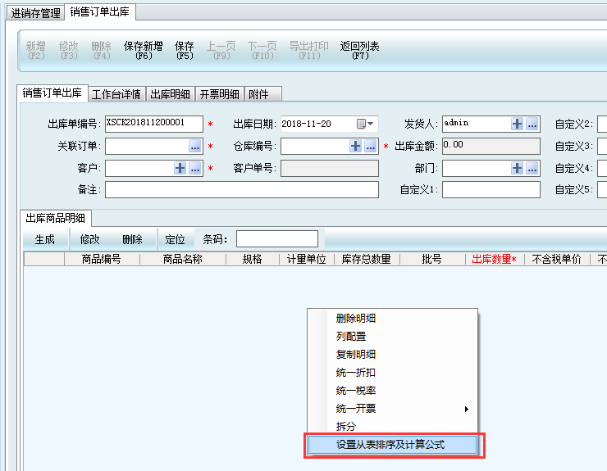Click the plus icon beside 发货人 field
Viewport: 607px width, 471px height.
click(x=518, y=124)
